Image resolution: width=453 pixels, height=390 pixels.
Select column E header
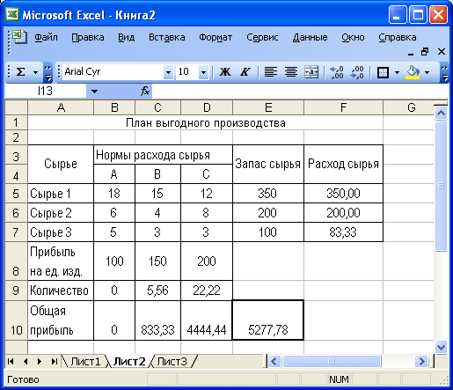[268, 107]
